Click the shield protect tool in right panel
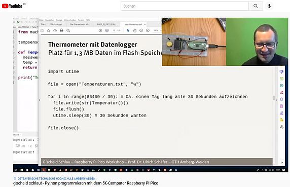290x187 pixels. point(281,99)
